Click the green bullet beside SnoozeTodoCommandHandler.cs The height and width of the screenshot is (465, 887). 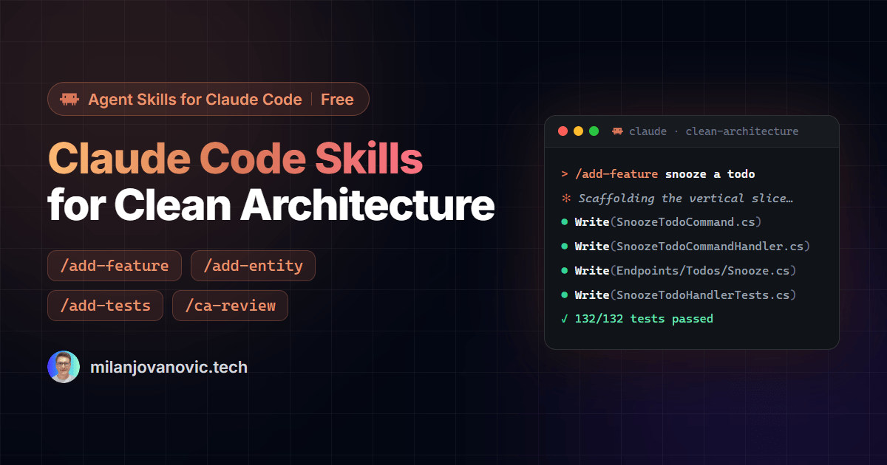(565, 247)
